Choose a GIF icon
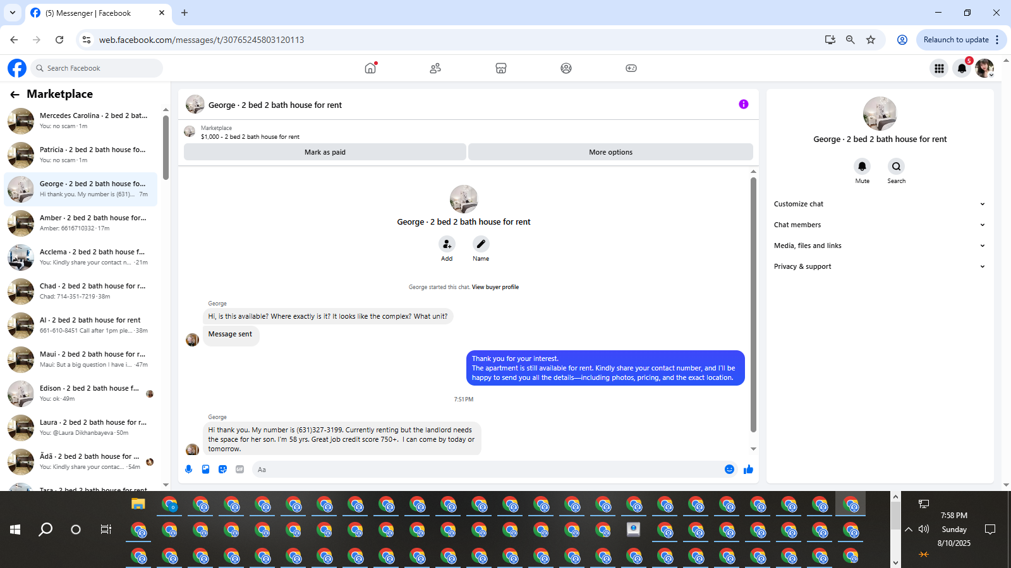This screenshot has width=1011, height=568. [x=239, y=469]
